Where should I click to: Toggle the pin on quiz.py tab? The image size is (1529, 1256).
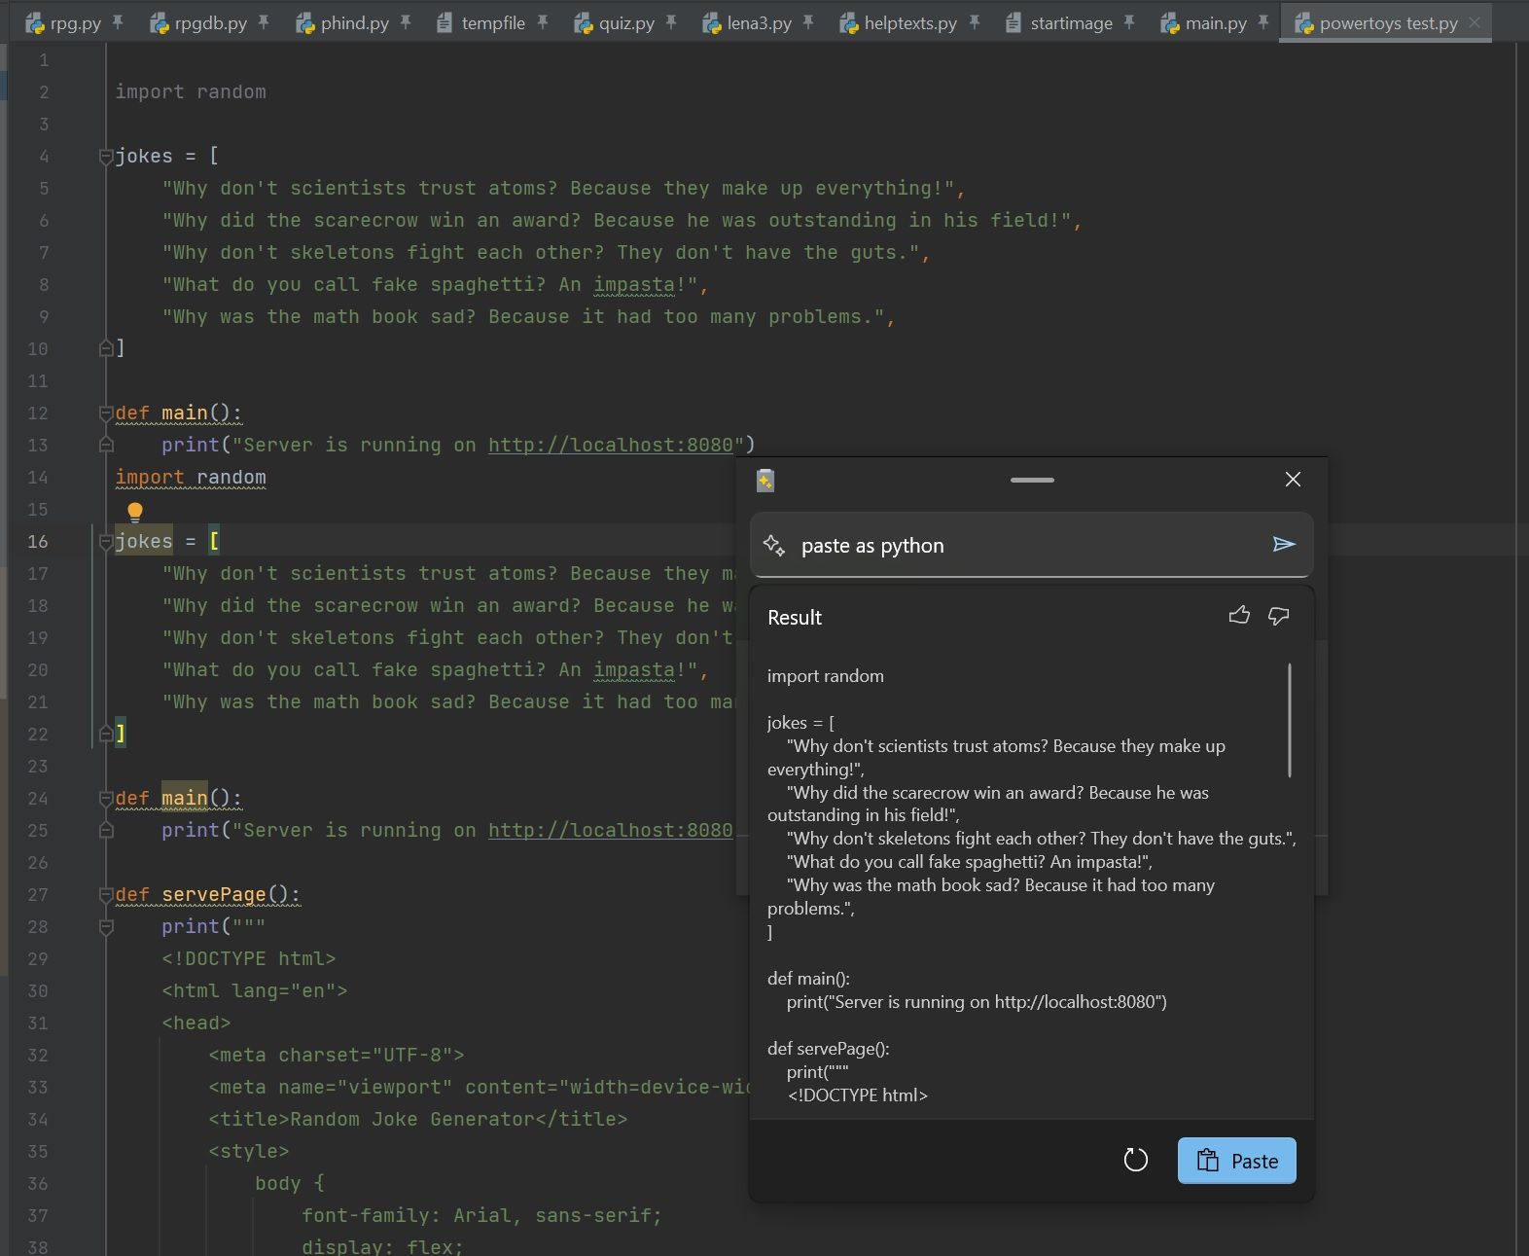671,22
